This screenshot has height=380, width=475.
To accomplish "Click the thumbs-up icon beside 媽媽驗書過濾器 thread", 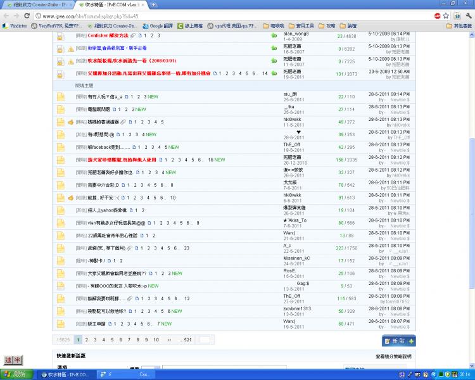I will (71, 122).
